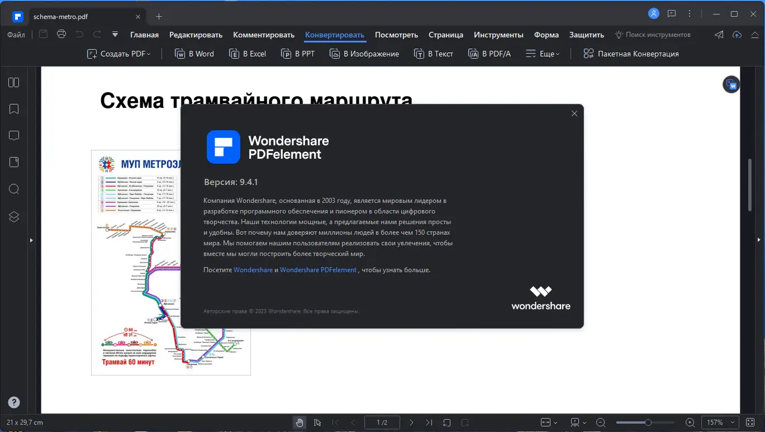Screen dimensions: 765x432
Task: Open Пакетная Конвертация batch conversion
Action: pyautogui.click(x=631, y=54)
